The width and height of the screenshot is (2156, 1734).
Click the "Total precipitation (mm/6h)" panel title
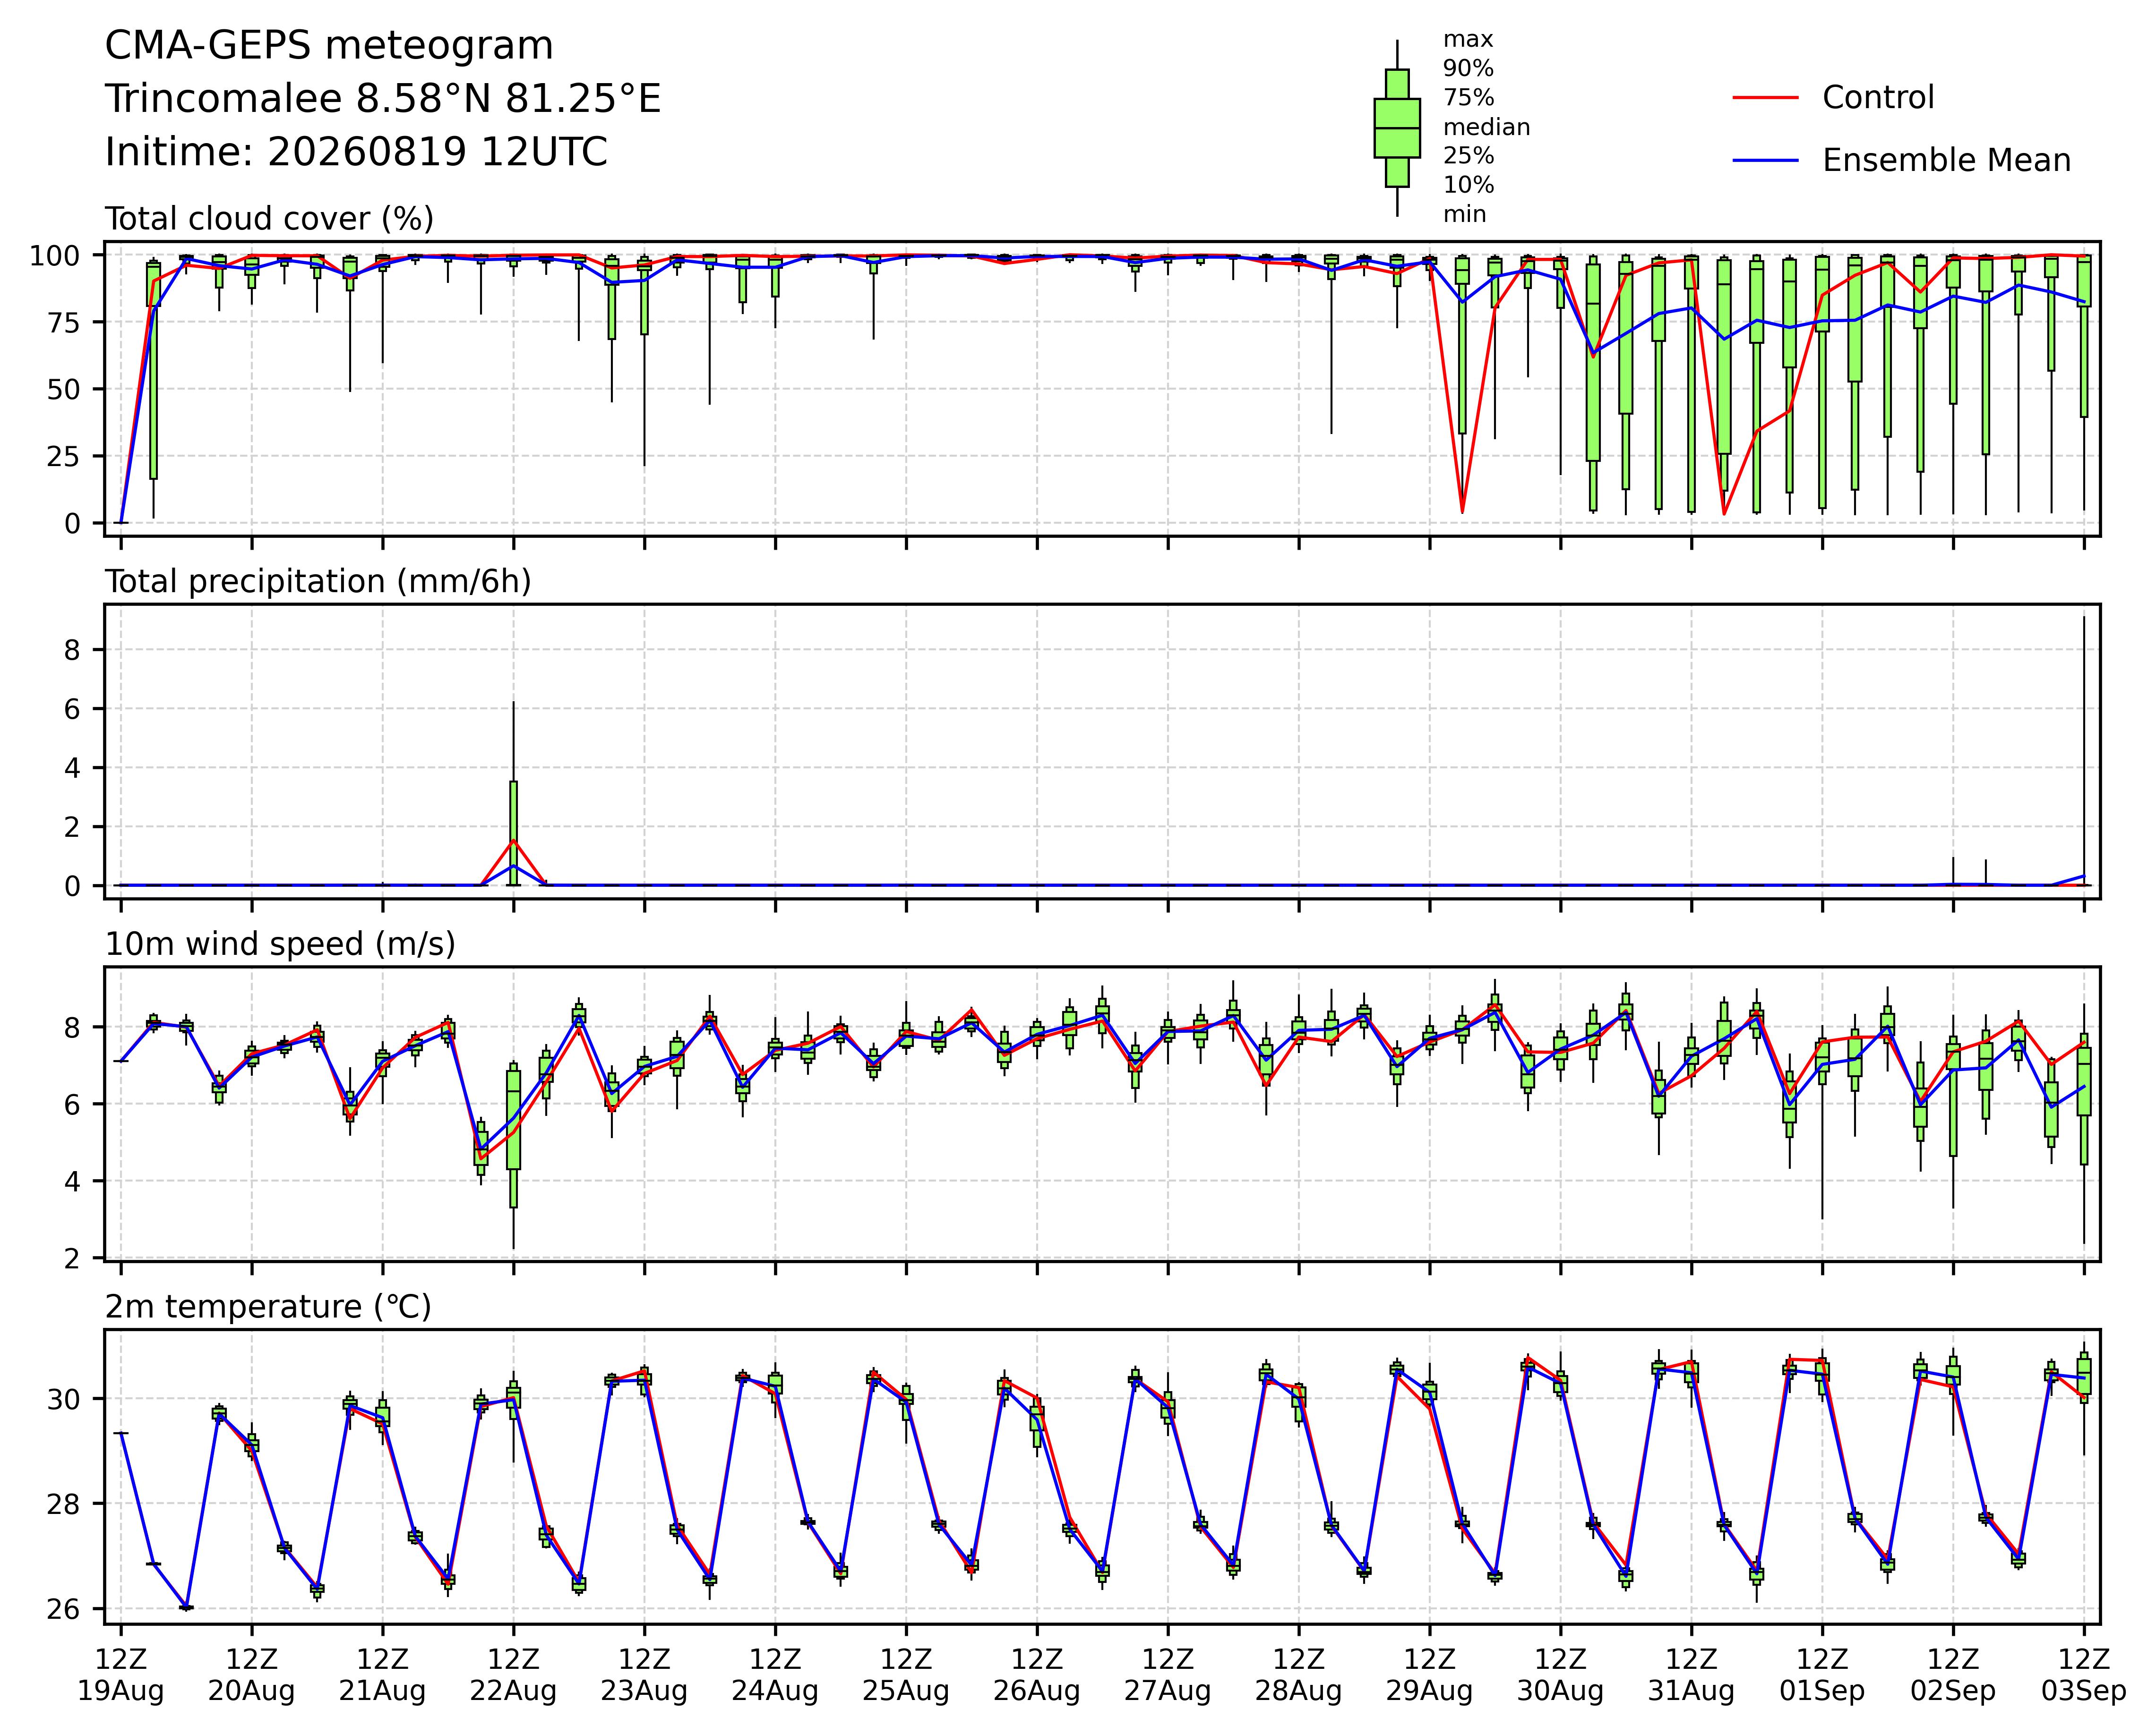318,582
